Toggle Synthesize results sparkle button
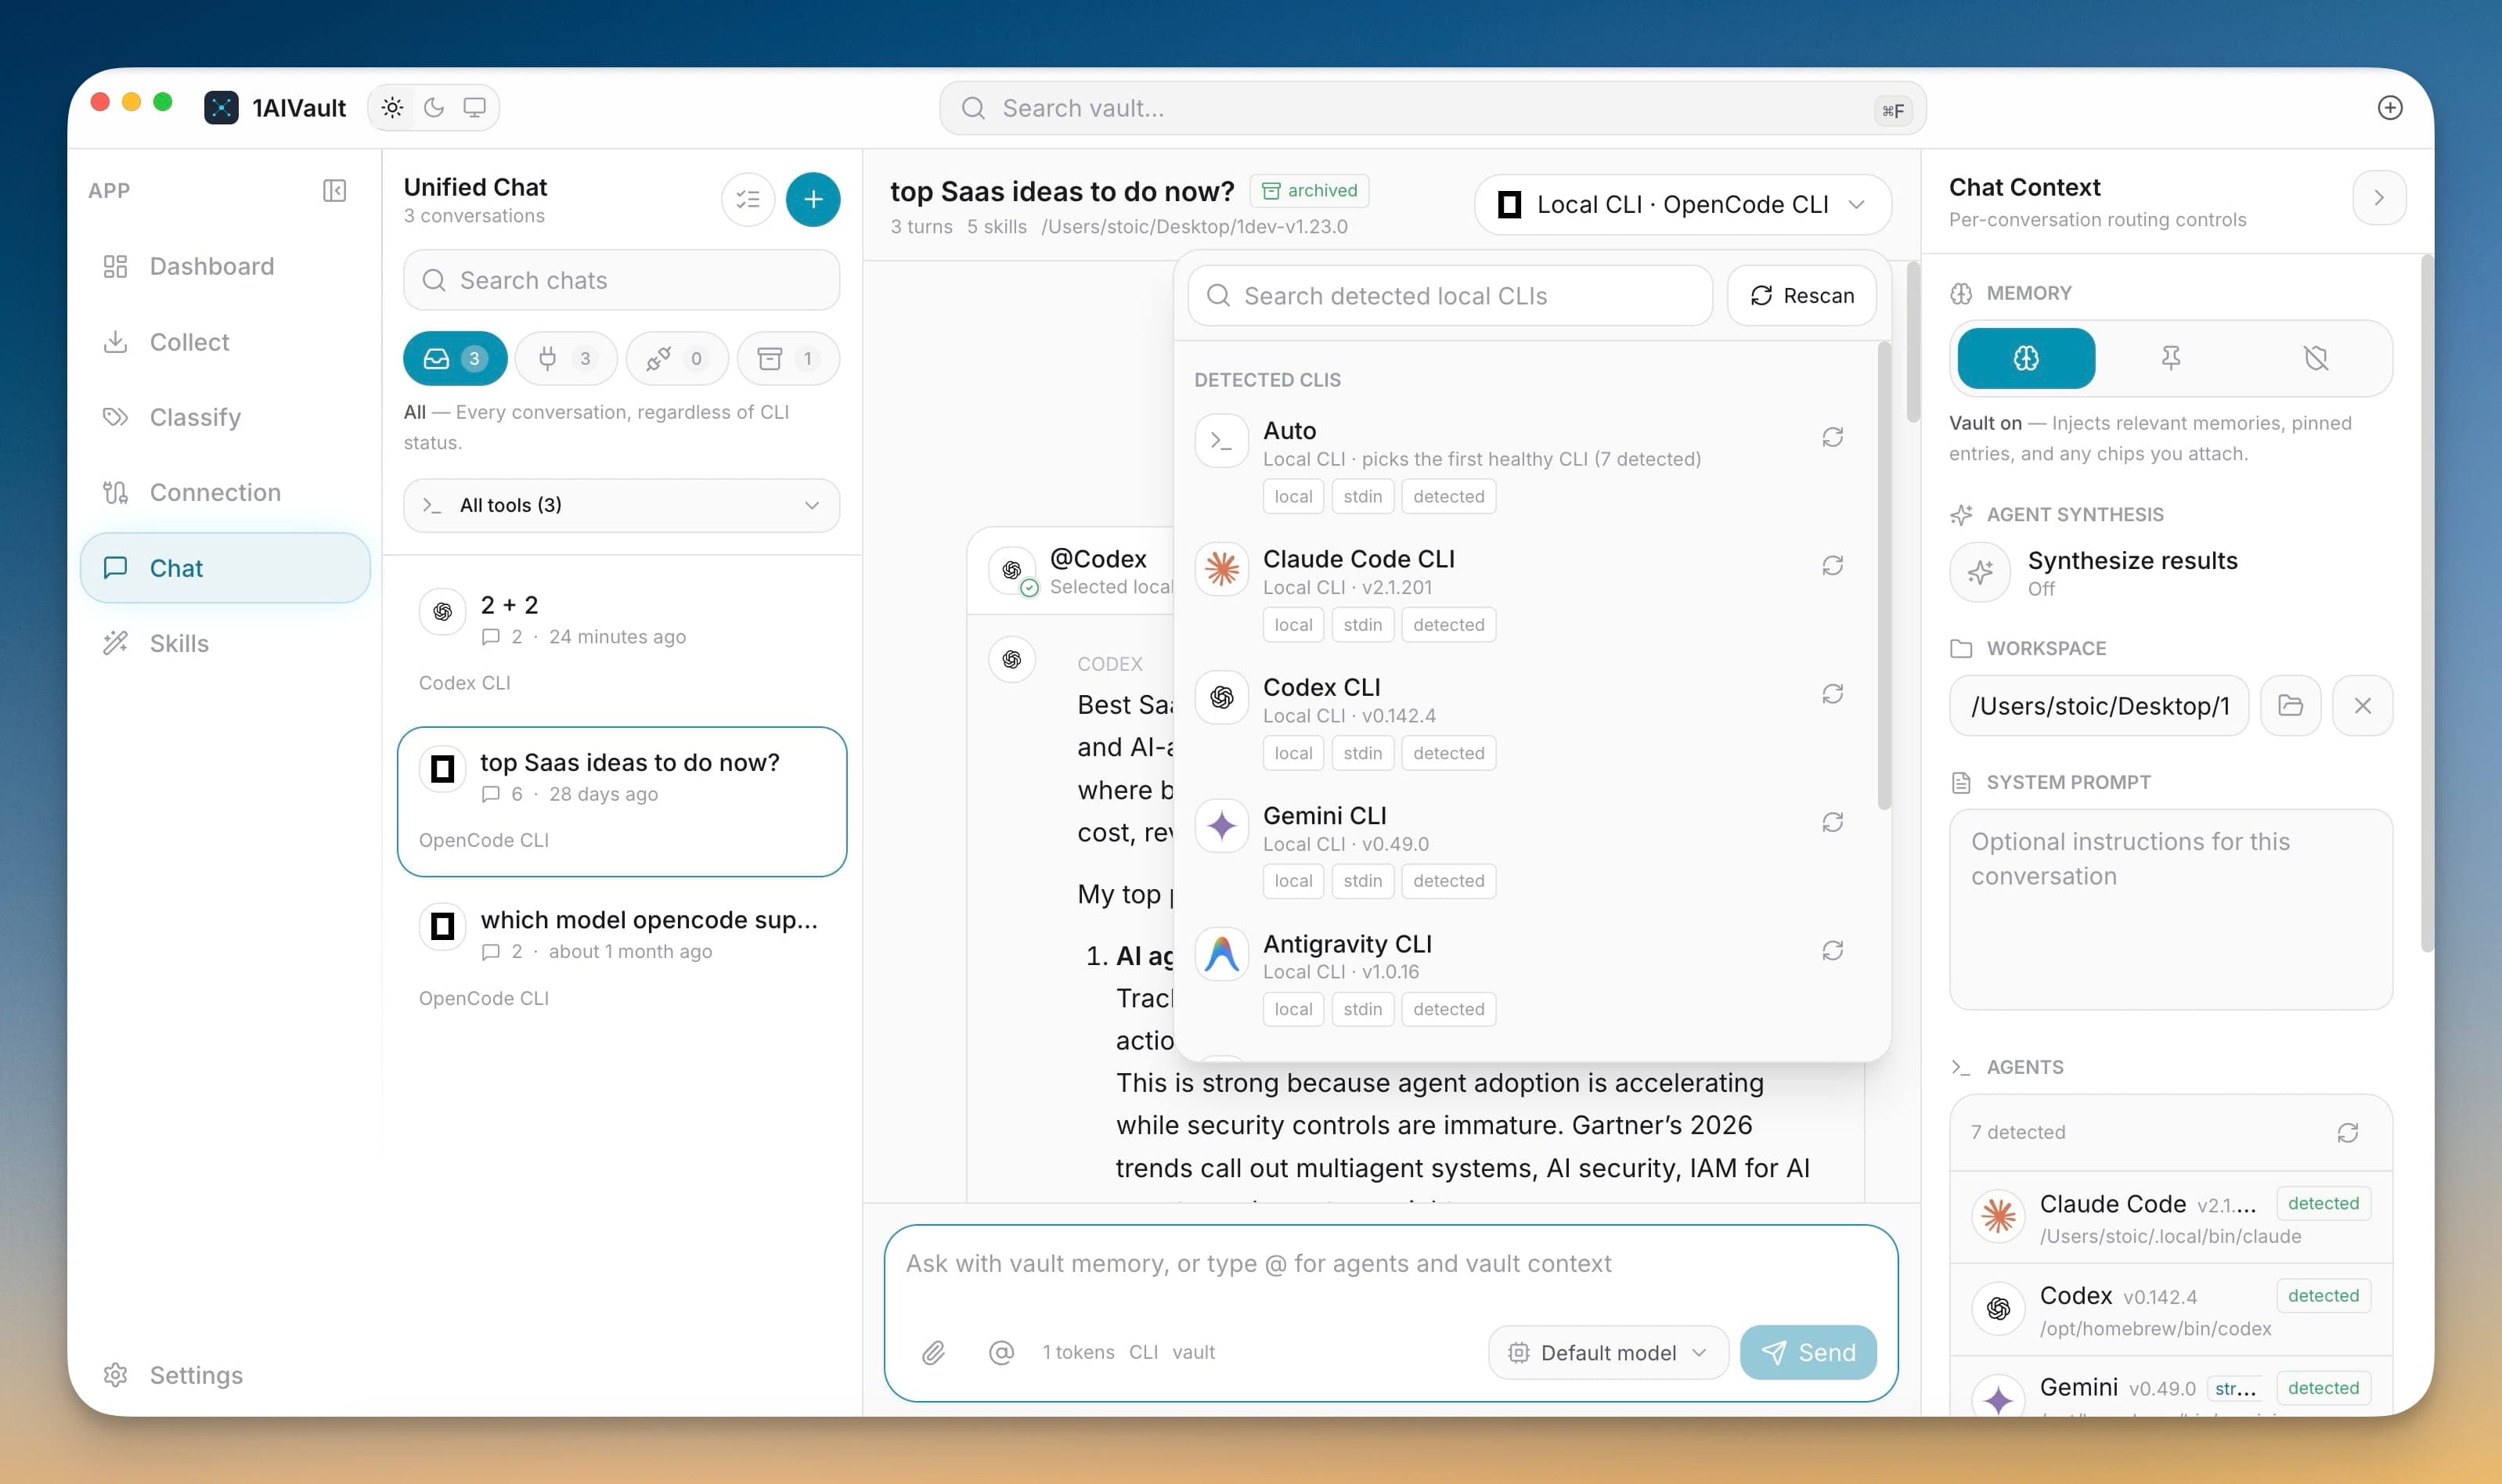 (x=1980, y=572)
